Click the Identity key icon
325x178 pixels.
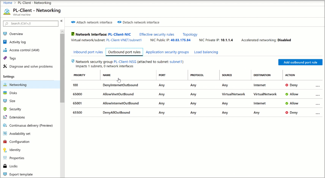coord(5,150)
